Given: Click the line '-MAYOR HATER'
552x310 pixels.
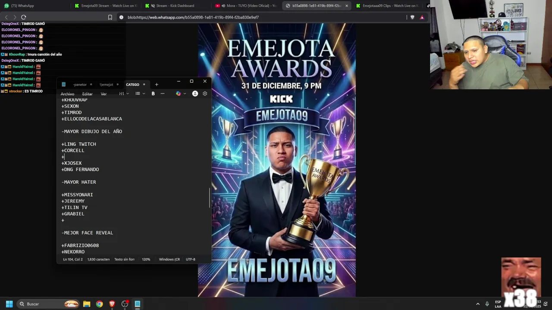Looking at the screenshot, I should tap(78, 182).
